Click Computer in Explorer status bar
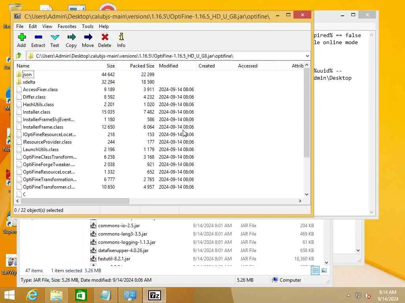The image size is (405, 303). click(287, 280)
